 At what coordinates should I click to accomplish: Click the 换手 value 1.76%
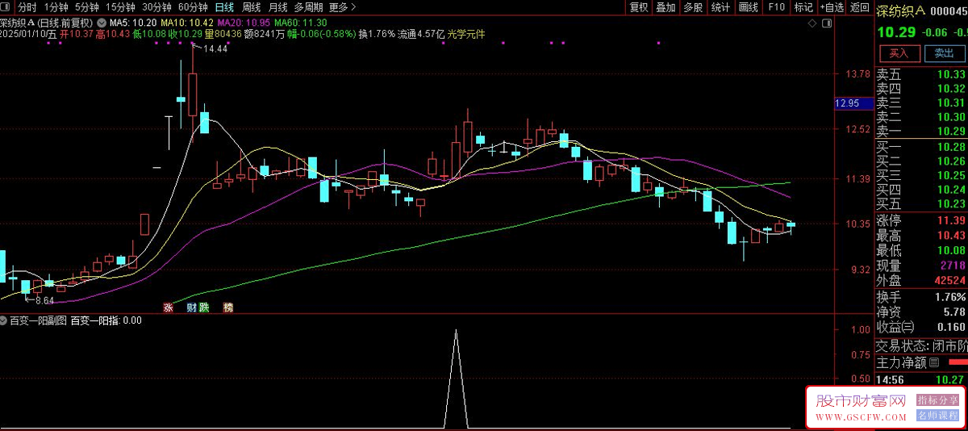click(949, 297)
